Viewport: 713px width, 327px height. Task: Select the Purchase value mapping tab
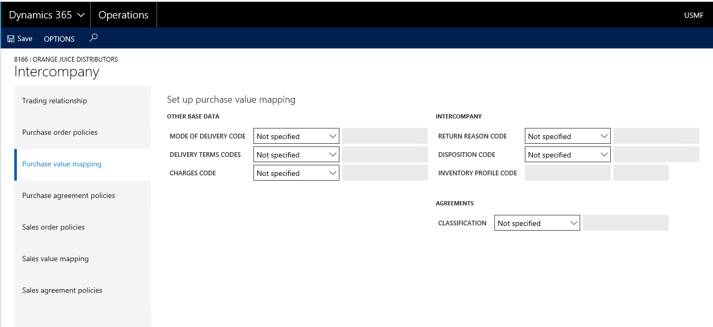tap(62, 164)
